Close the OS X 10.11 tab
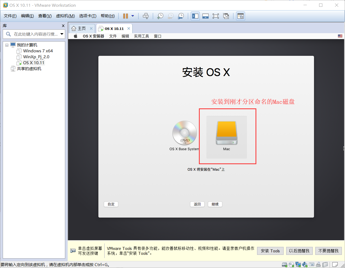The width and height of the screenshot is (345, 268). 129,29
